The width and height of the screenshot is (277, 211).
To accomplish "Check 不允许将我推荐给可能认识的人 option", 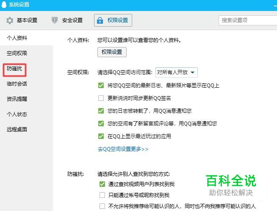I will [102, 206].
